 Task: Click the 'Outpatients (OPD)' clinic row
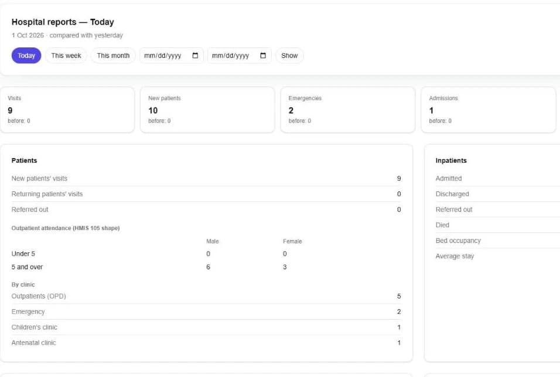(206, 296)
